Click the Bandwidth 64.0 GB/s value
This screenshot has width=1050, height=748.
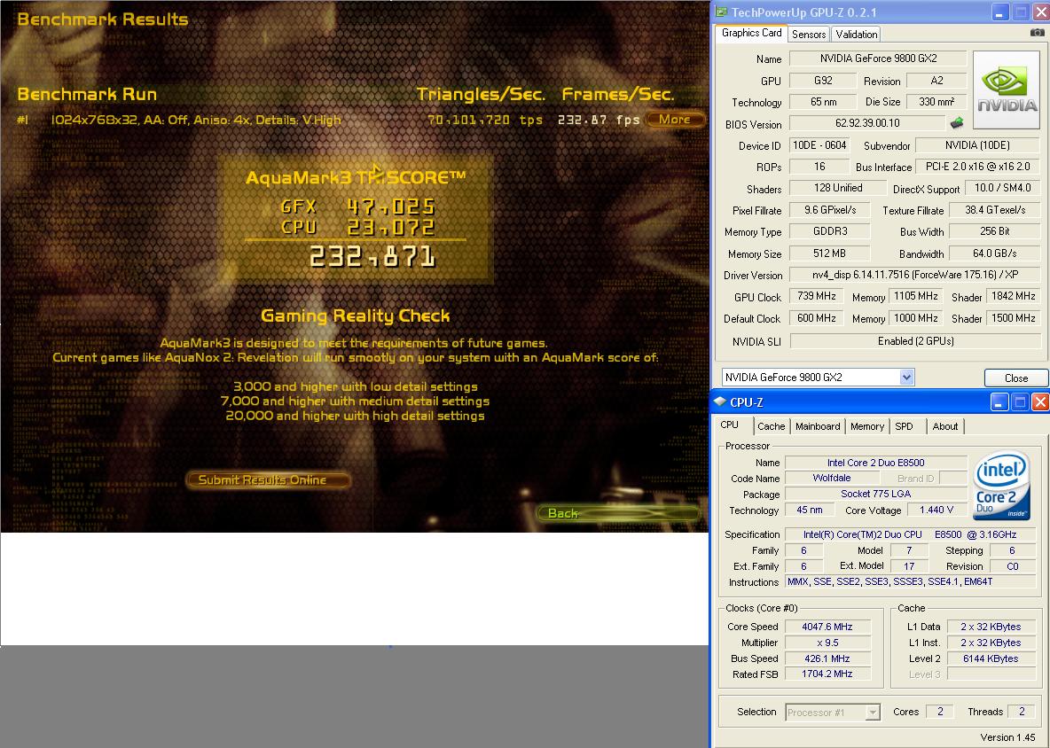[994, 253]
